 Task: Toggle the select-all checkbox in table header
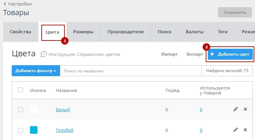click(x=21, y=90)
